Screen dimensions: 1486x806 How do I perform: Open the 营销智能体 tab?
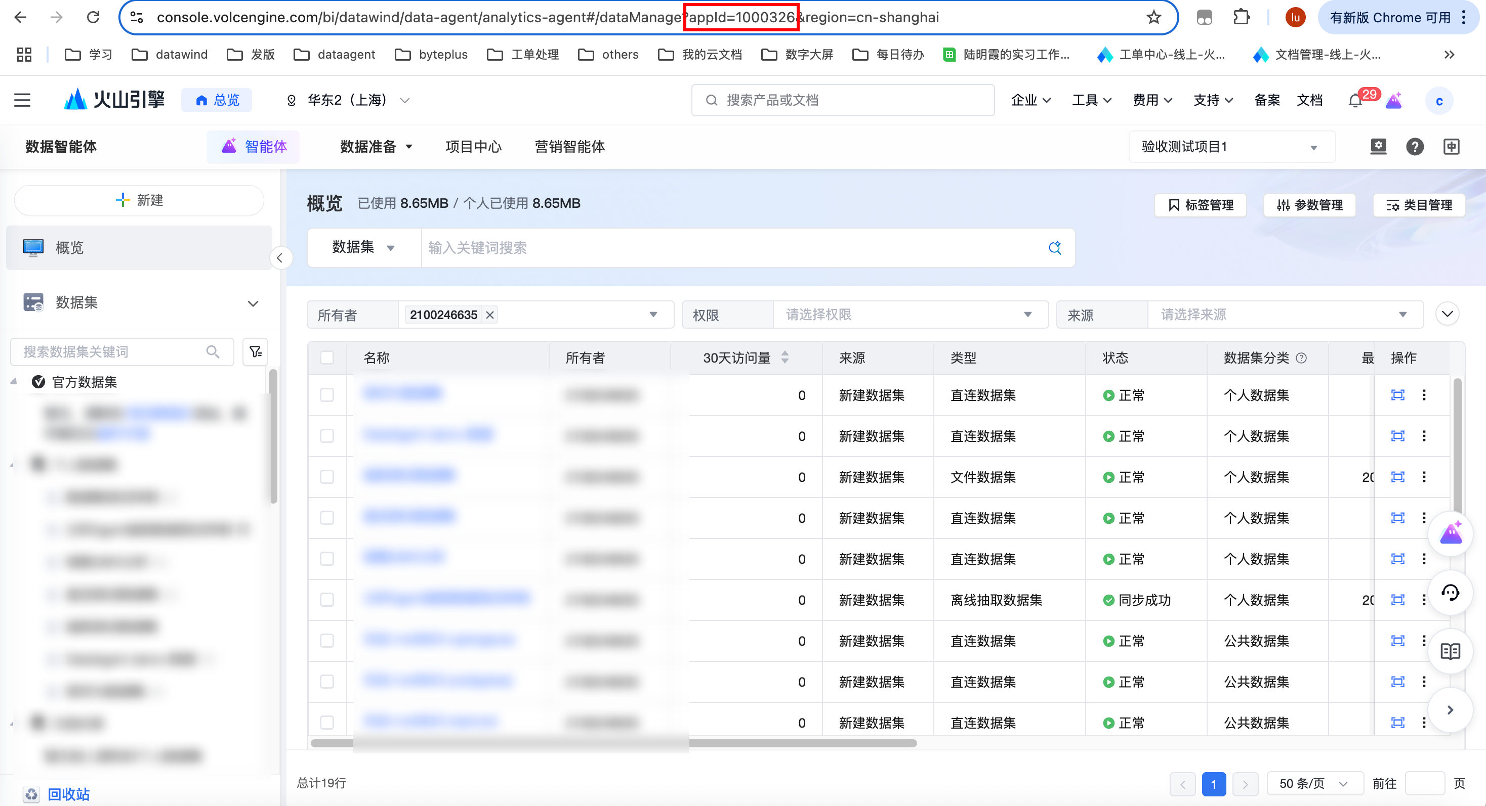569,147
